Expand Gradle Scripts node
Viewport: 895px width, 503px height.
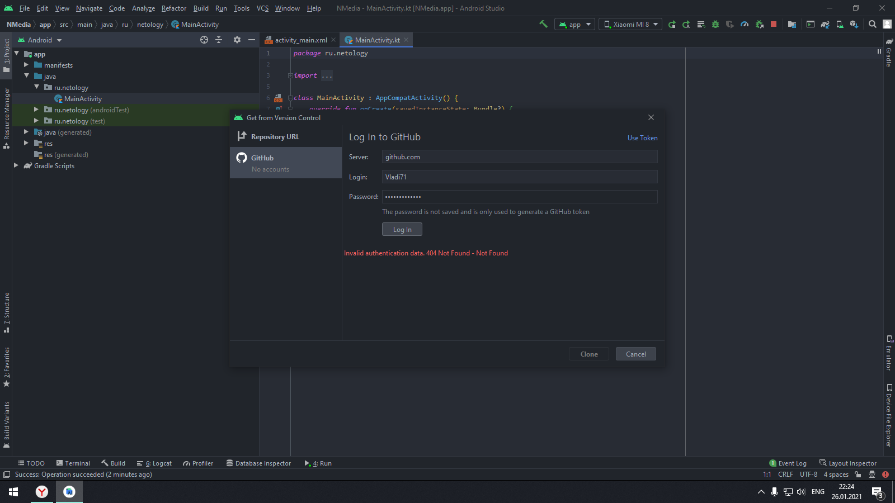click(16, 165)
